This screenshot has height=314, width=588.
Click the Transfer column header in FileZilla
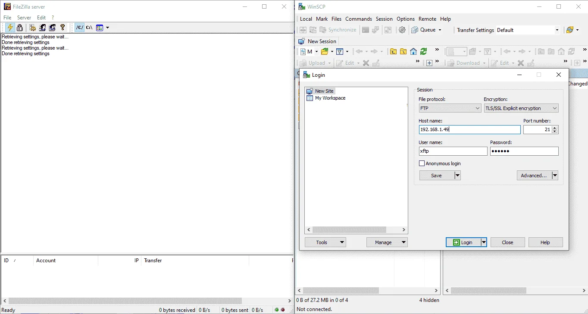[x=195, y=261]
